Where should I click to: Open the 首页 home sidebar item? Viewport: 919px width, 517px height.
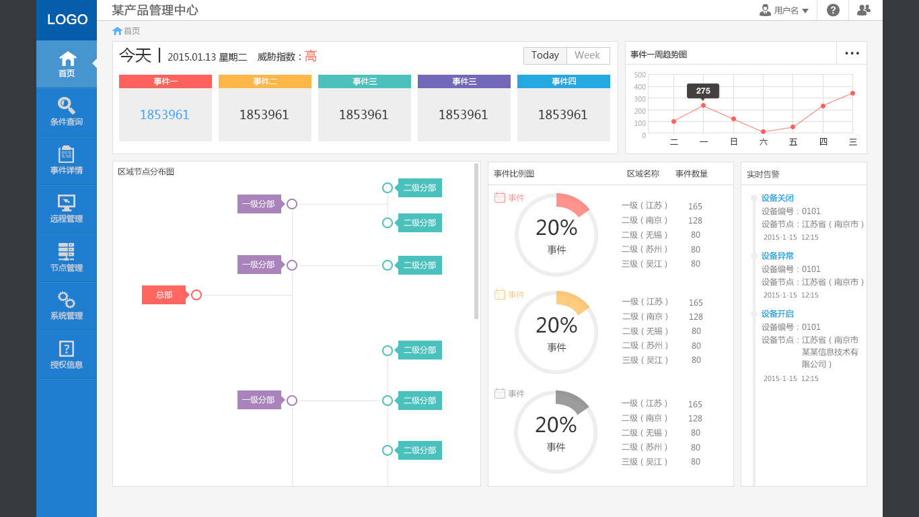coord(67,64)
